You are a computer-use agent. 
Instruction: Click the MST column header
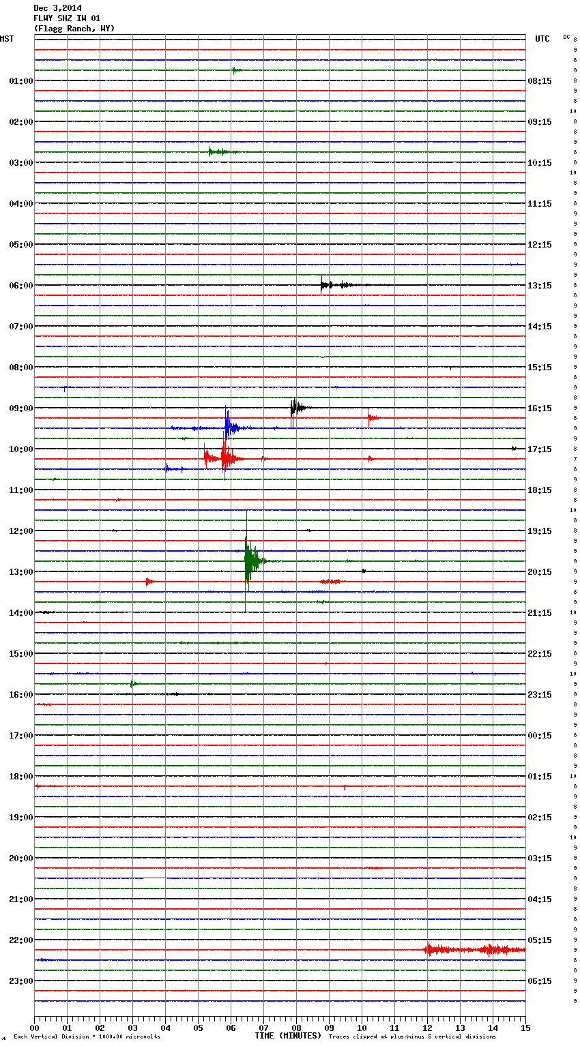7,39
